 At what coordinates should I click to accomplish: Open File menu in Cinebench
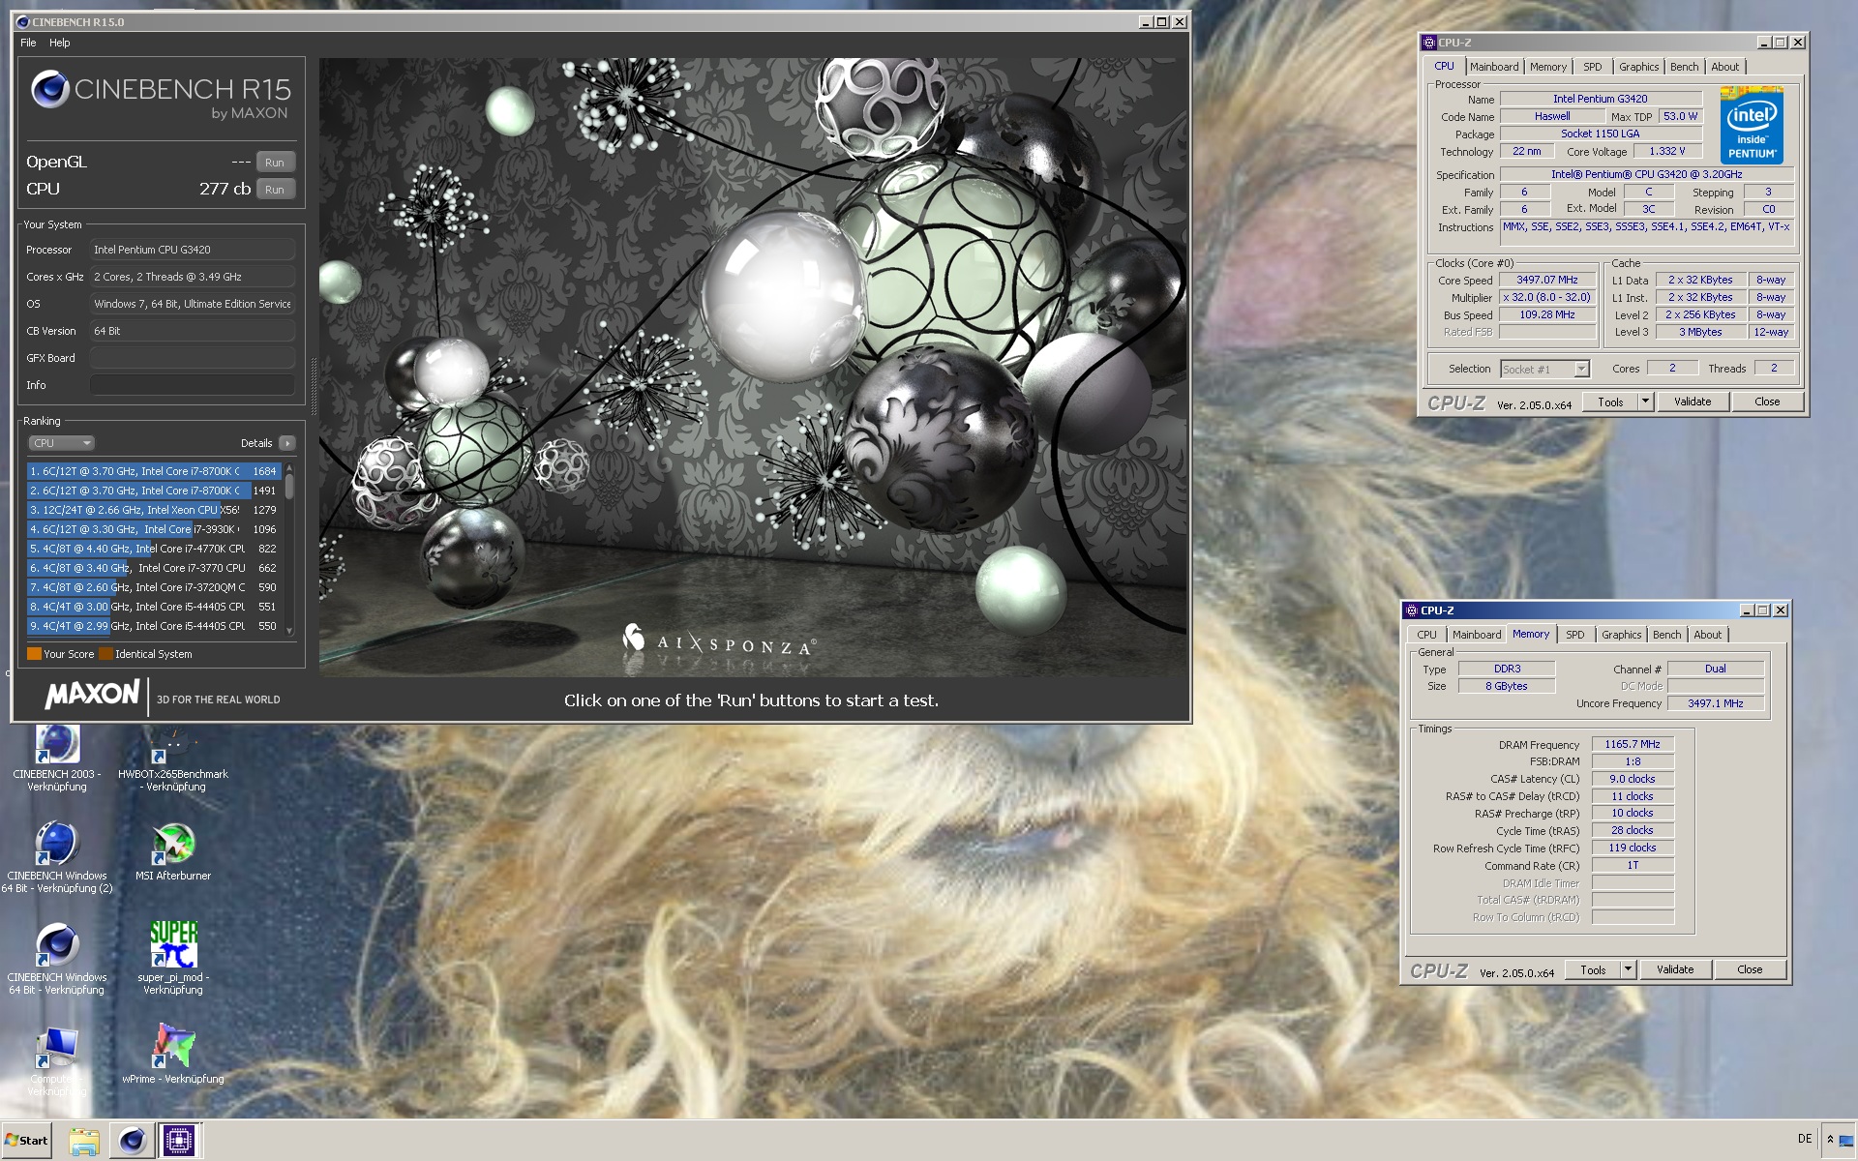tap(28, 43)
